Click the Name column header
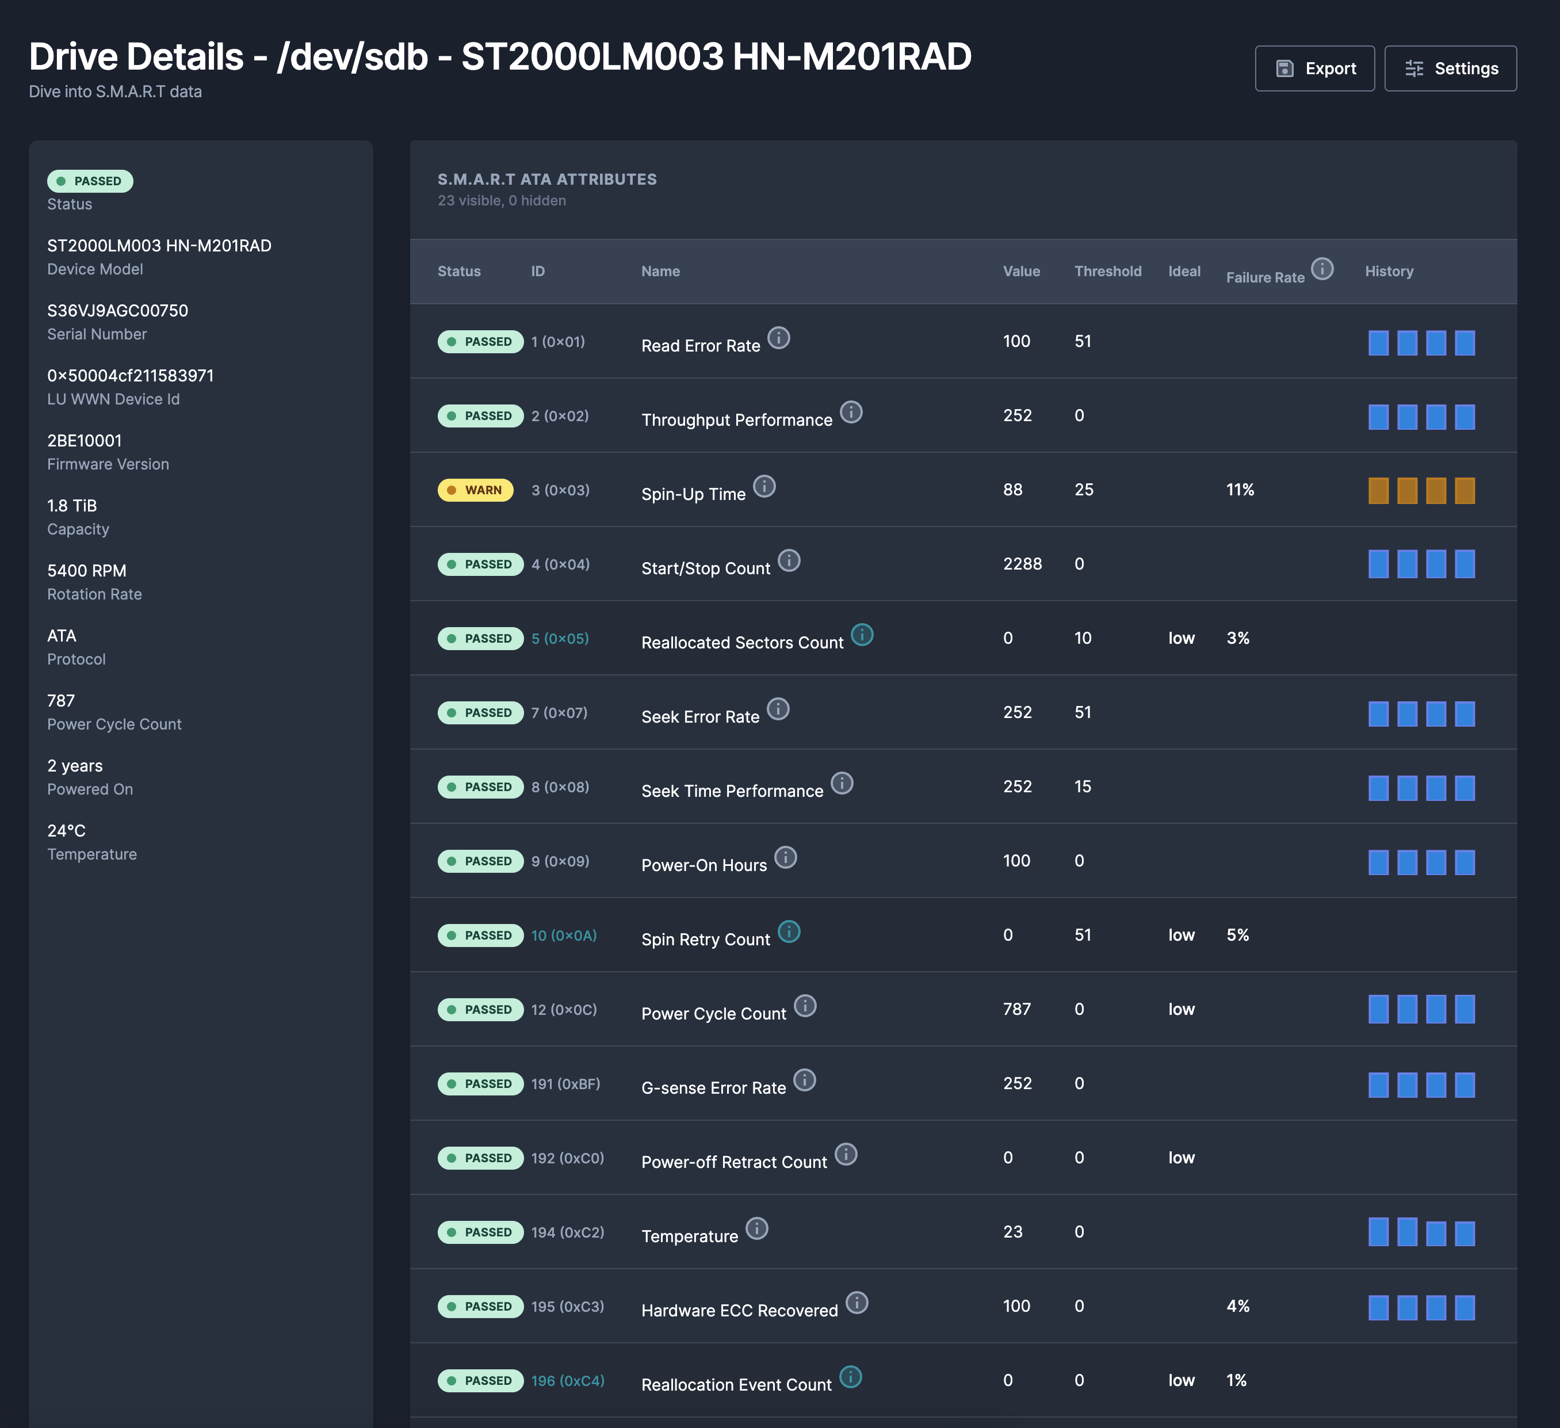 660,271
